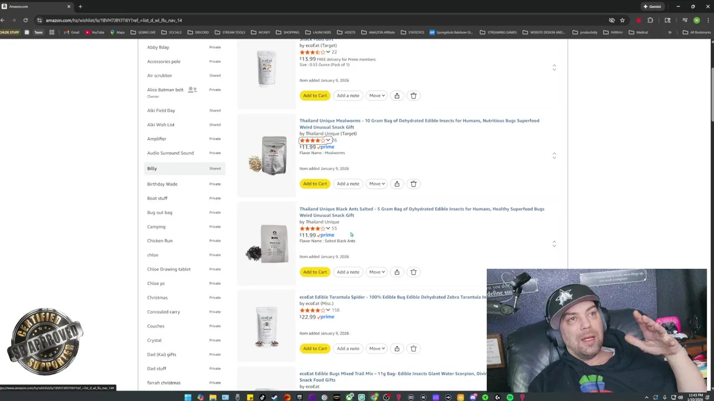Expand rating breakdown for the 22-review item
The width and height of the screenshot is (714, 401).
pyautogui.click(x=328, y=52)
